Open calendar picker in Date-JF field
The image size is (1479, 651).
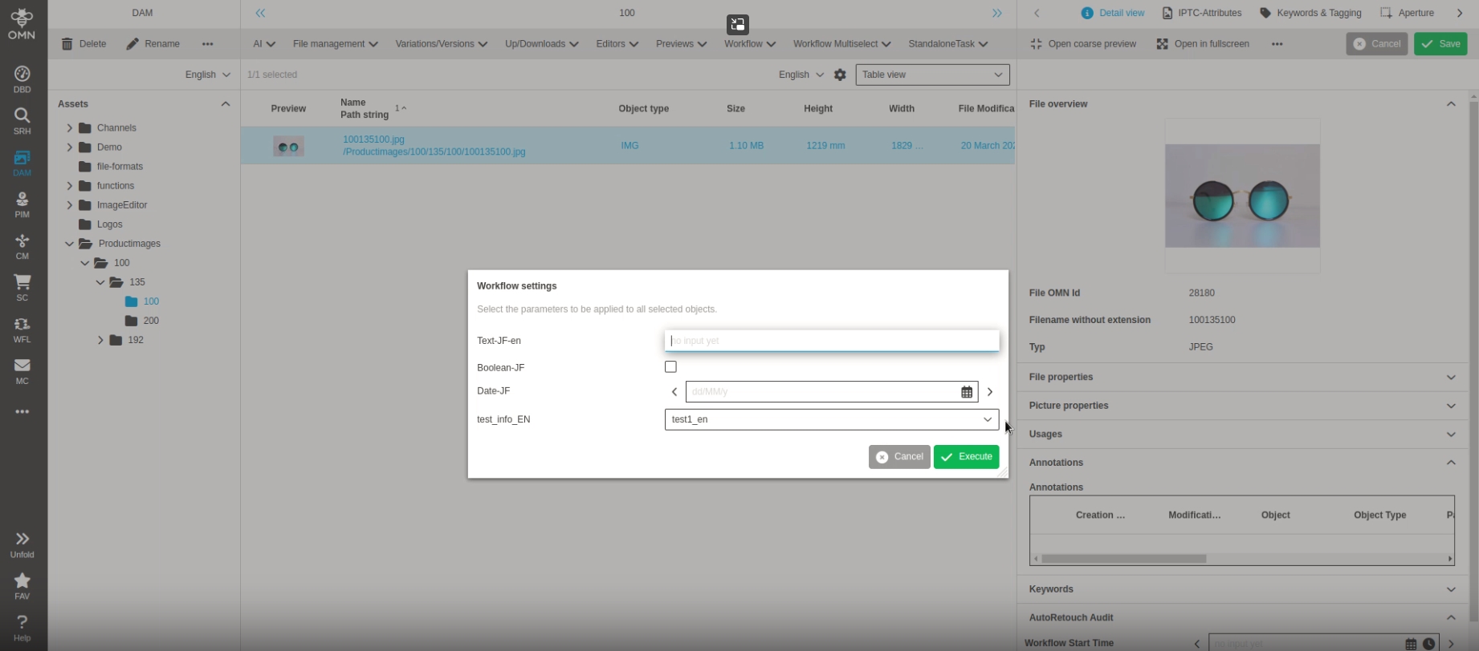(x=967, y=392)
